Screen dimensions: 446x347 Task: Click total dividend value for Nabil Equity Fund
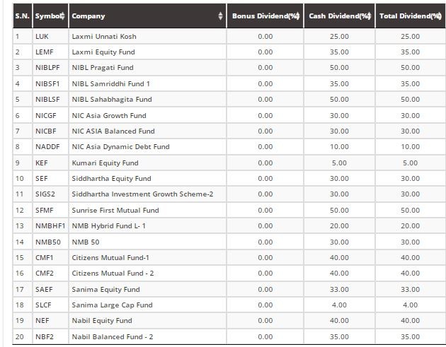pyautogui.click(x=410, y=321)
